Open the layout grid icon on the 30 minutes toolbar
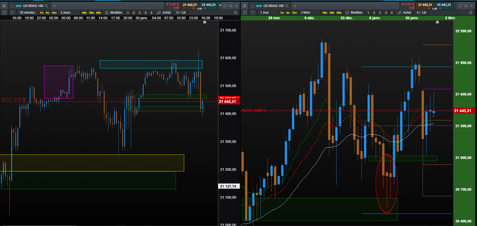The width and height of the screenshot is (477, 226). (13, 13)
